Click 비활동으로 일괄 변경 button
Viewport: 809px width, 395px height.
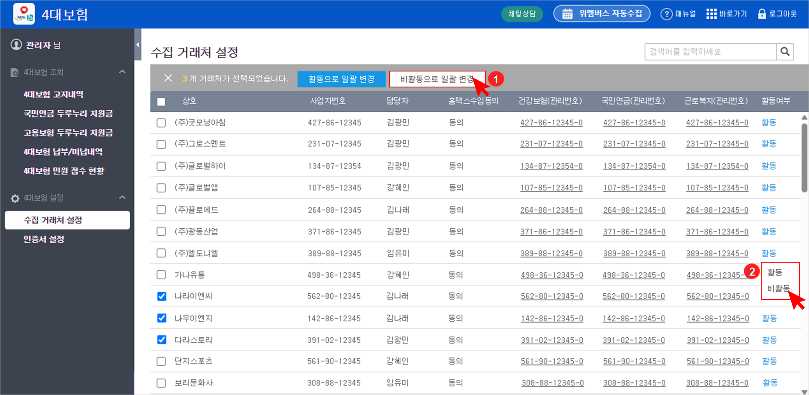pos(437,79)
